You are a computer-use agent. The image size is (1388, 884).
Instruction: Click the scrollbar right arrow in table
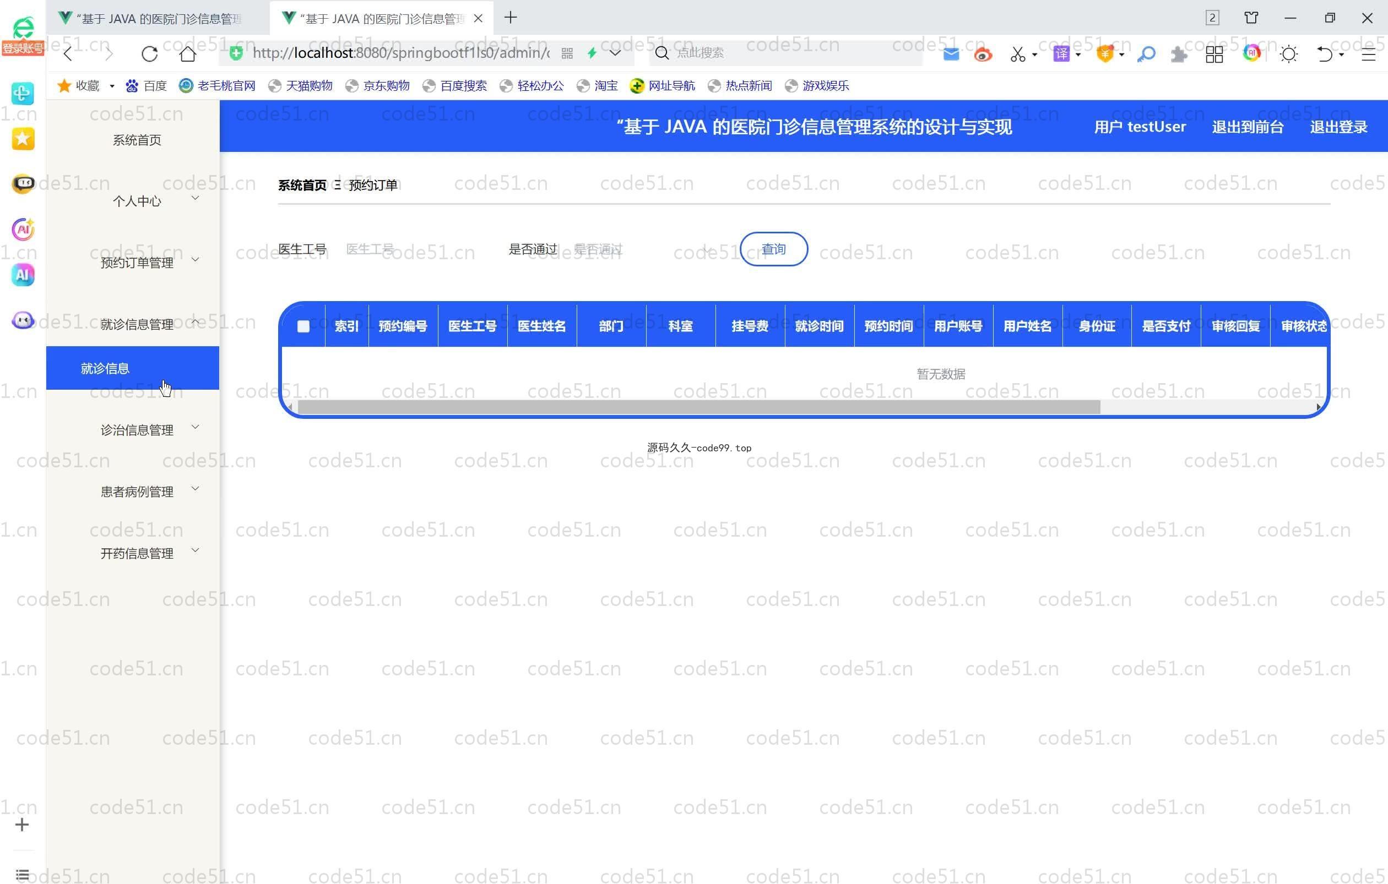pyautogui.click(x=1319, y=407)
